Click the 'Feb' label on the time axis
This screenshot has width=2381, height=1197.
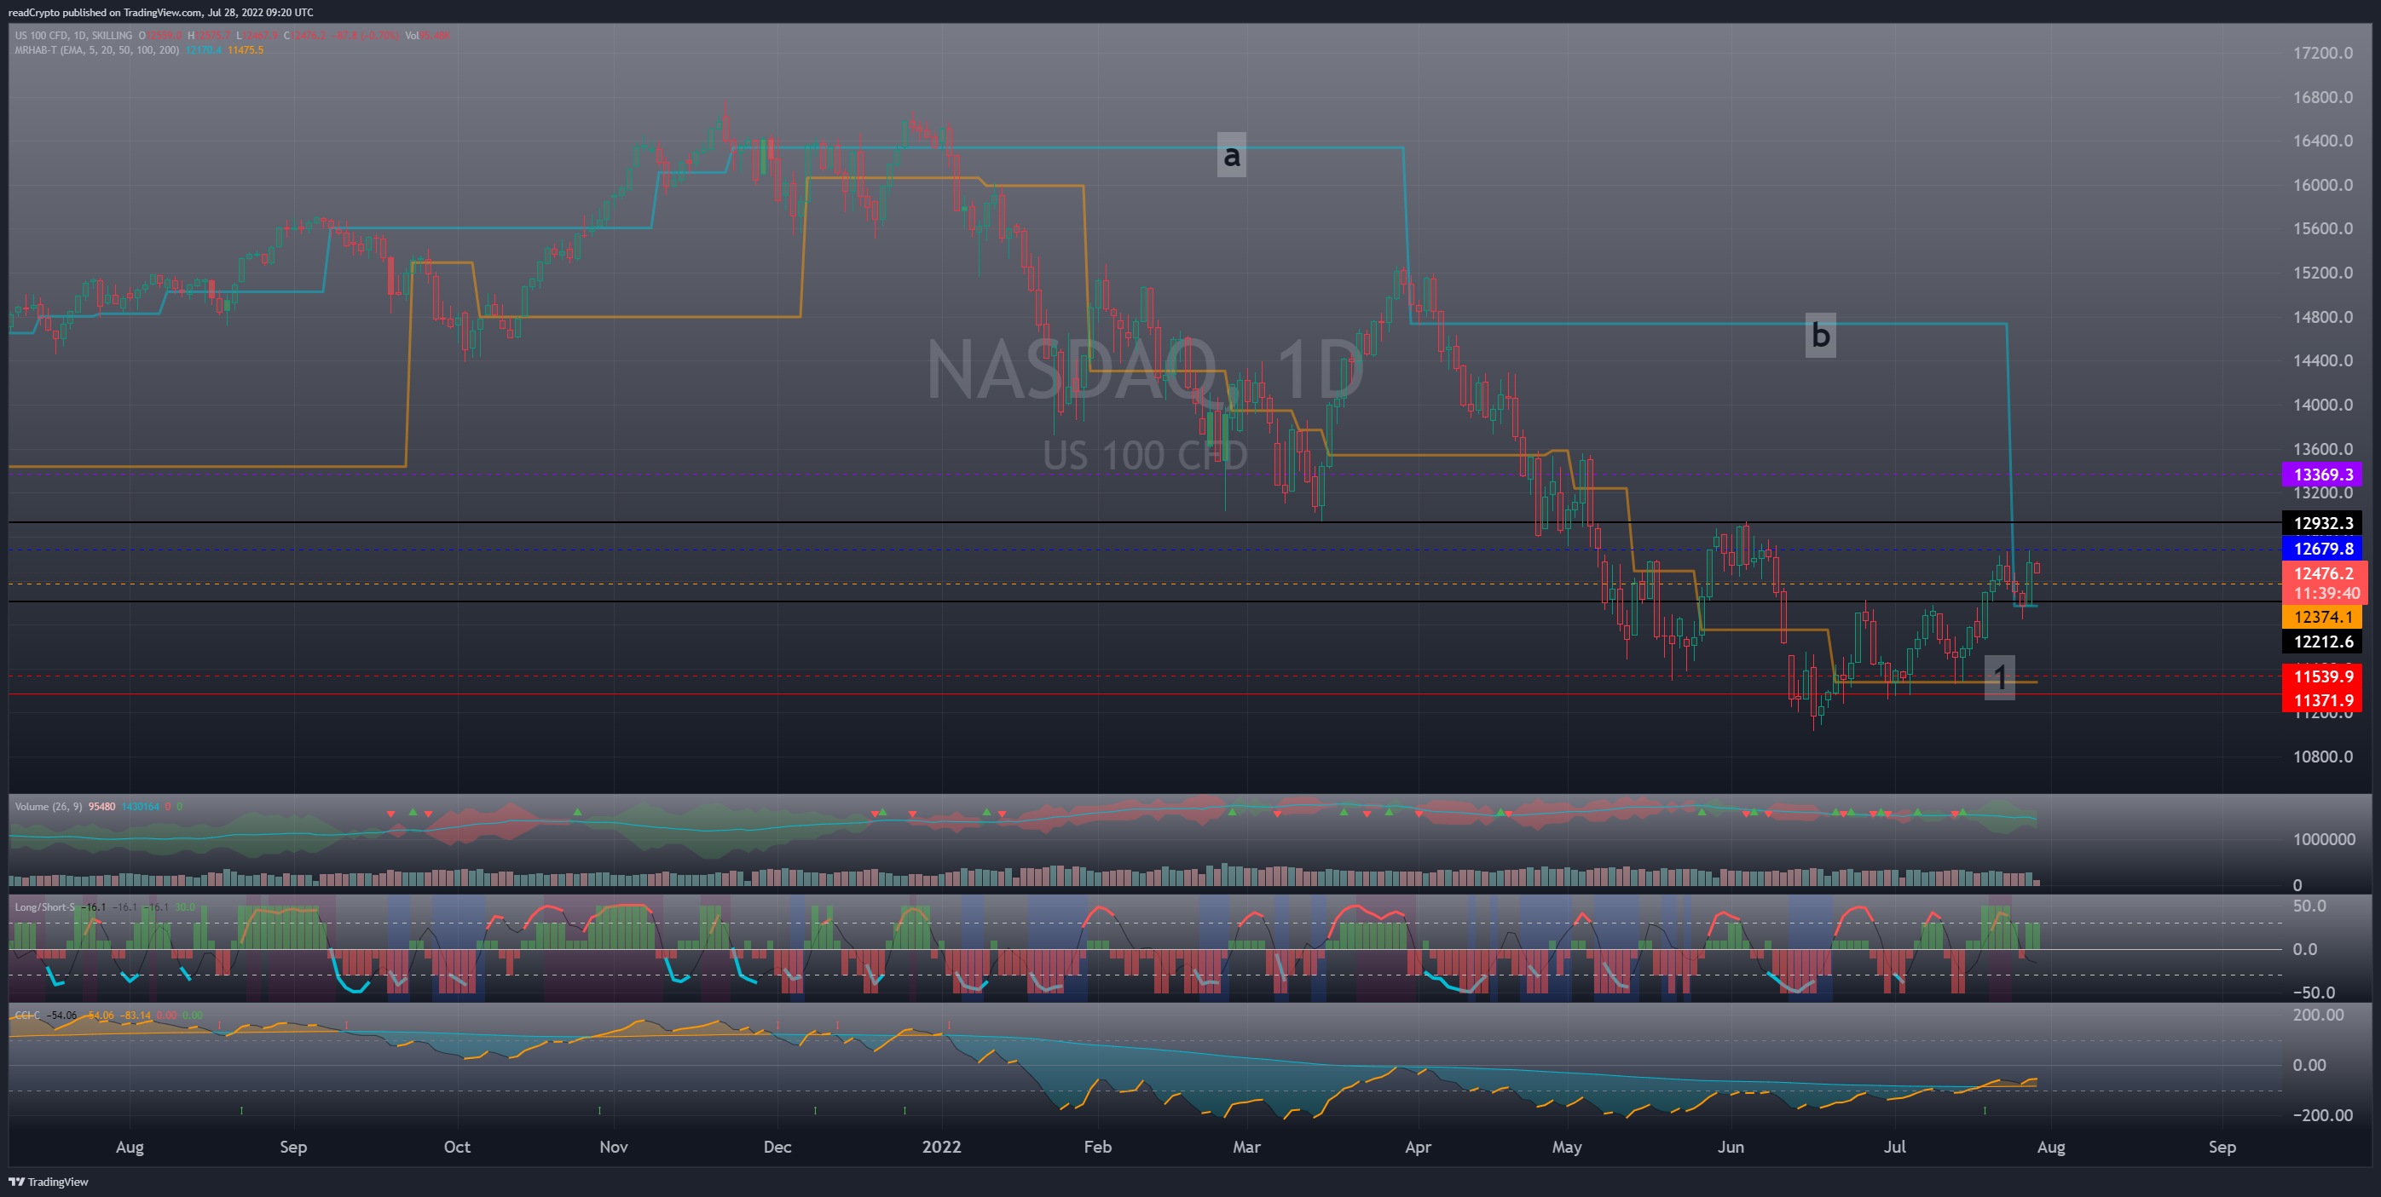pyautogui.click(x=1097, y=1147)
